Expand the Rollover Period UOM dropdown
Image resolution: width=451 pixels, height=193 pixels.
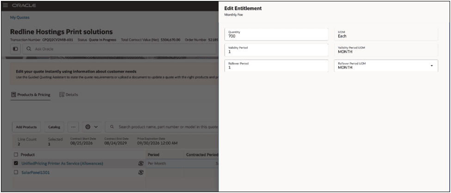pyautogui.click(x=432, y=66)
